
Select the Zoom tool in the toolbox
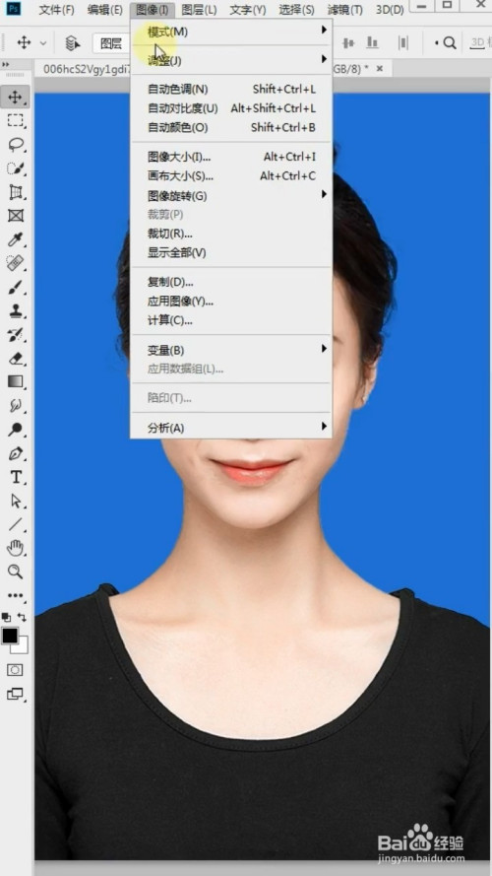tap(15, 572)
